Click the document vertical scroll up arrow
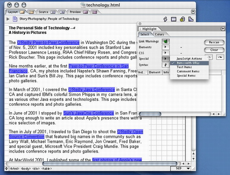Screen dimensions: 230x175 (194, 153)
